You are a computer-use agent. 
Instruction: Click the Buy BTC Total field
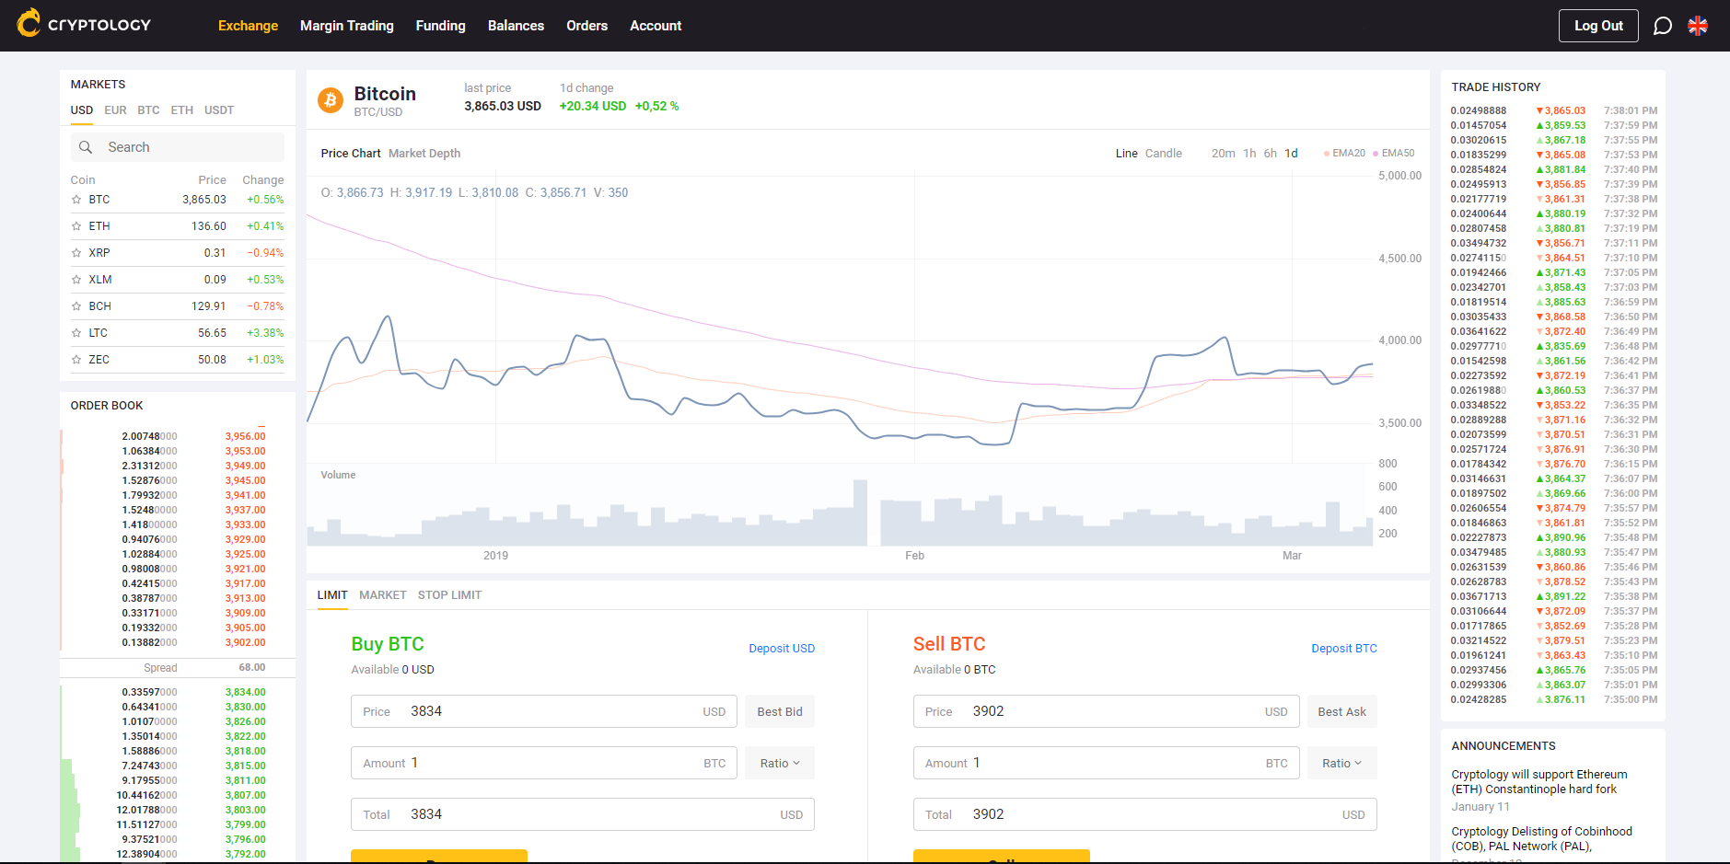(x=583, y=814)
